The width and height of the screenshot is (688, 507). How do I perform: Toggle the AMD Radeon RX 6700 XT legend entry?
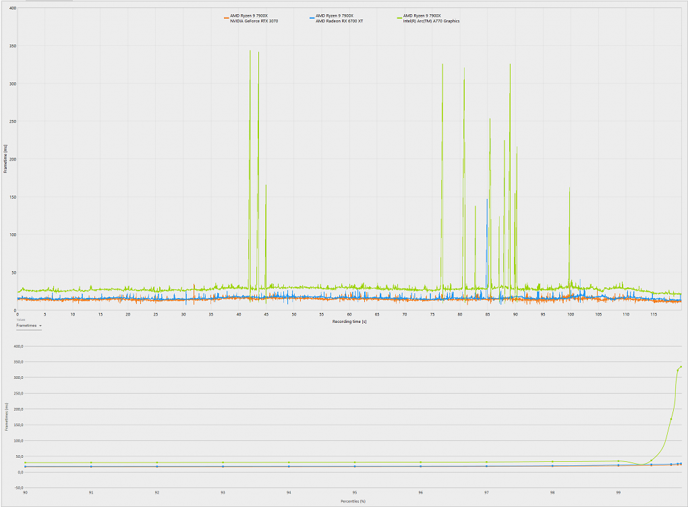(337, 18)
